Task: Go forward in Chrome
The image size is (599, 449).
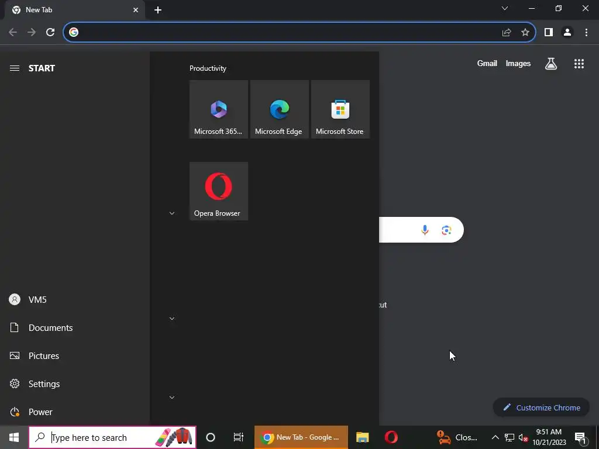Action: coord(32,32)
